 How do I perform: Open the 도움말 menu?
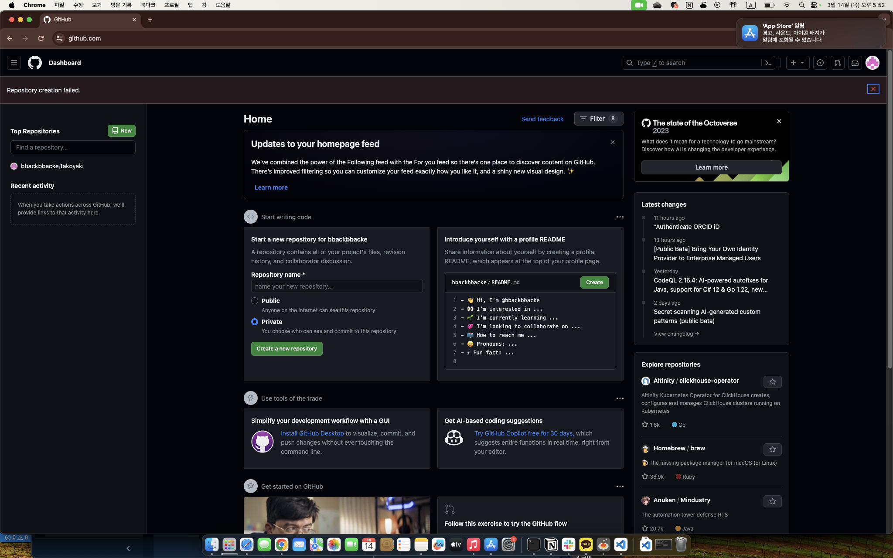[x=223, y=5]
